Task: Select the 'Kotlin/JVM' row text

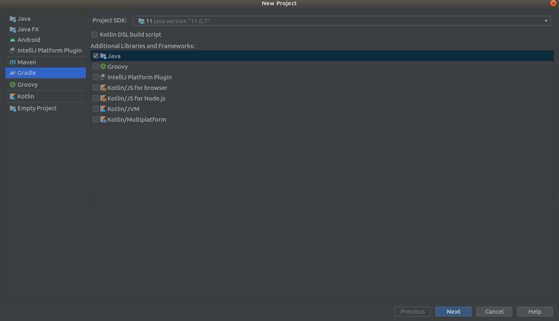Action: pyautogui.click(x=123, y=109)
